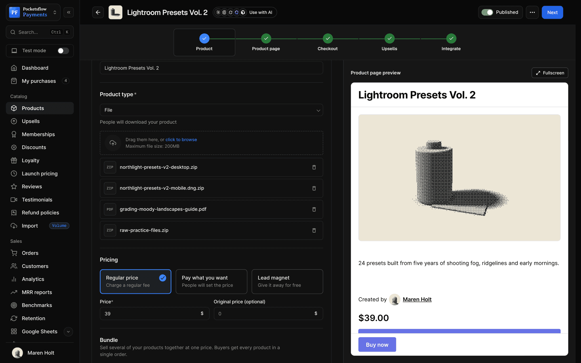
Task: Click the purchases count badge '4'
Action: click(66, 81)
